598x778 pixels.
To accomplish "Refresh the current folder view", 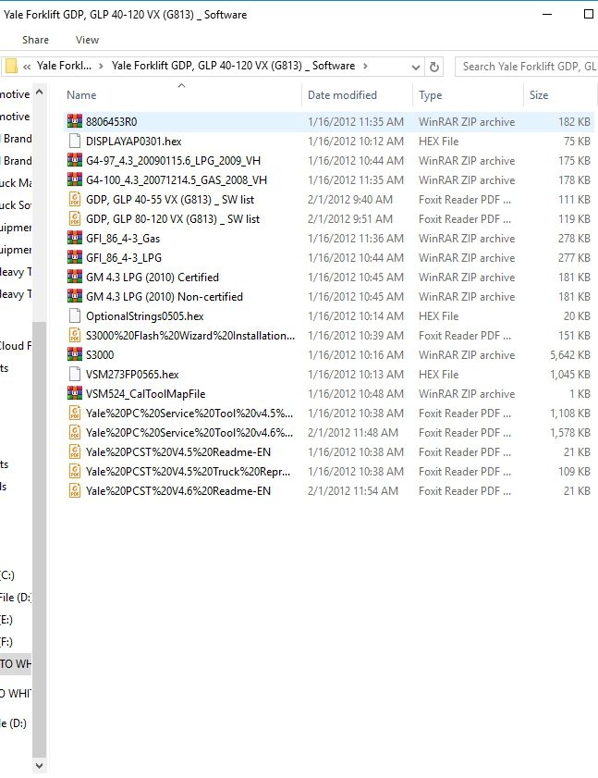I will tap(434, 67).
